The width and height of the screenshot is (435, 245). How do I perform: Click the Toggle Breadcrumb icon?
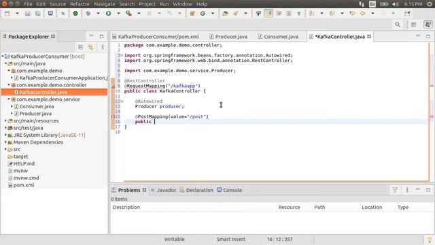(258, 14)
